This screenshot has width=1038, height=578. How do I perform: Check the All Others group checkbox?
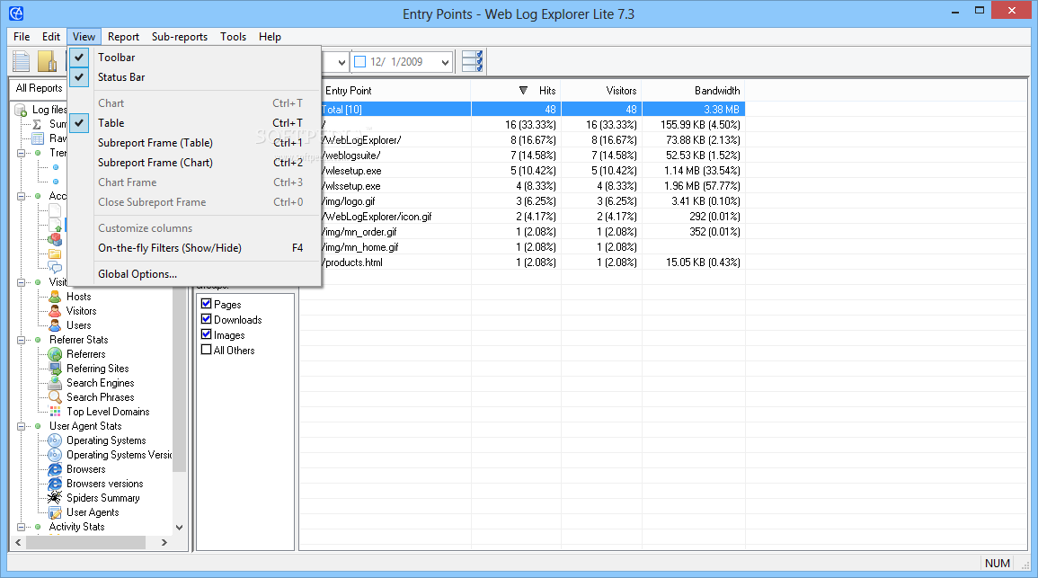tap(207, 350)
